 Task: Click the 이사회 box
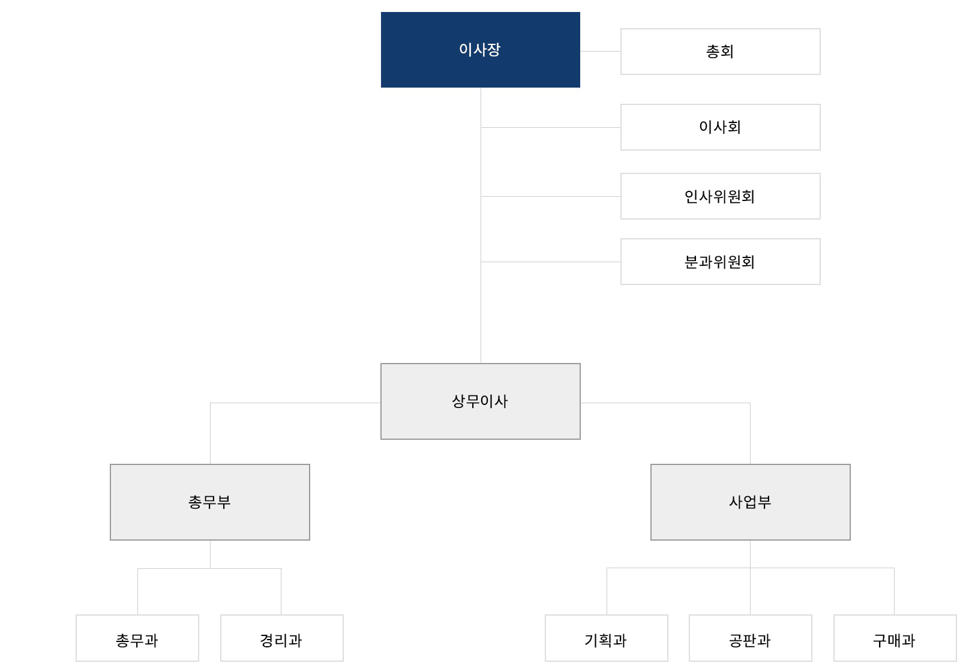point(720,127)
